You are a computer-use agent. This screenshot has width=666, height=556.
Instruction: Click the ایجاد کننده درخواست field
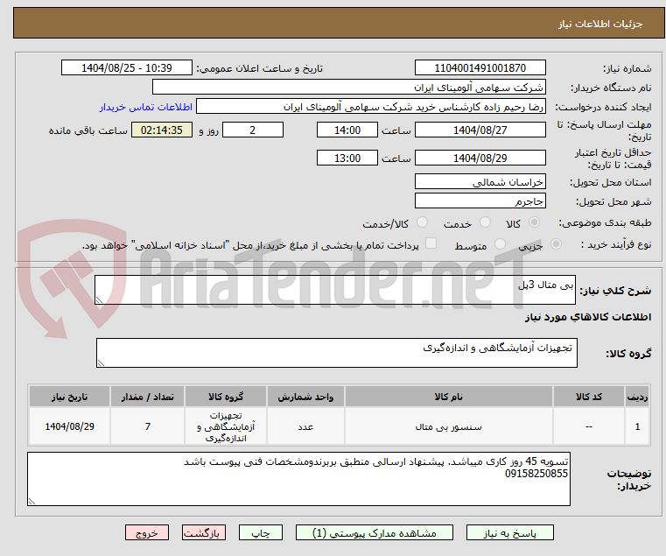[371, 107]
